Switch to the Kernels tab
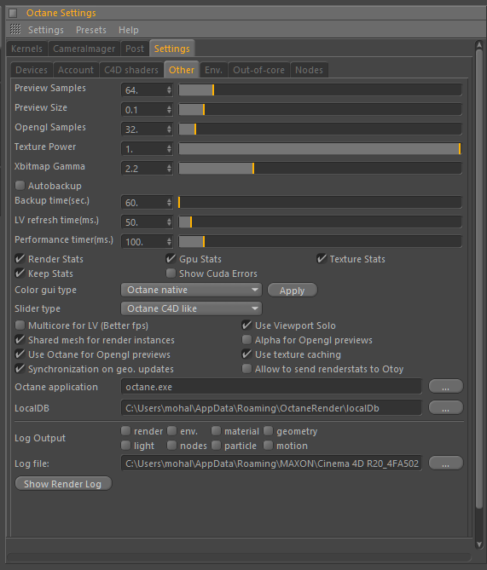The width and height of the screenshot is (487, 570). (27, 49)
